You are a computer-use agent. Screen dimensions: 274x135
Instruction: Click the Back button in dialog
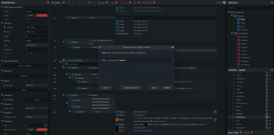pyautogui.click(x=154, y=88)
